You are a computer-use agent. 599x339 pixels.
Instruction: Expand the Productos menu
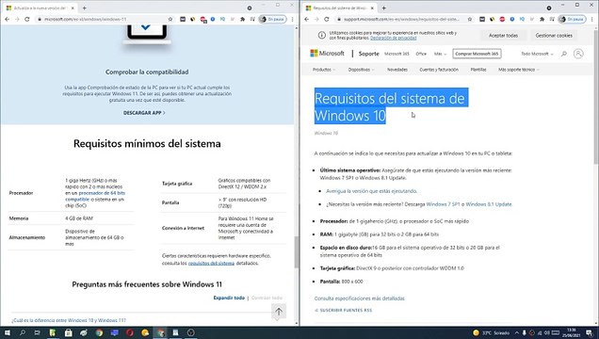tap(324, 70)
